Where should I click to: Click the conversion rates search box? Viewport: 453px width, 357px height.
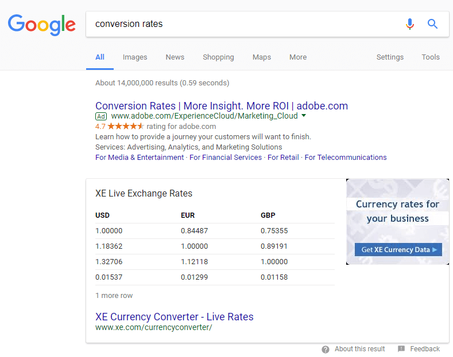[241, 24]
